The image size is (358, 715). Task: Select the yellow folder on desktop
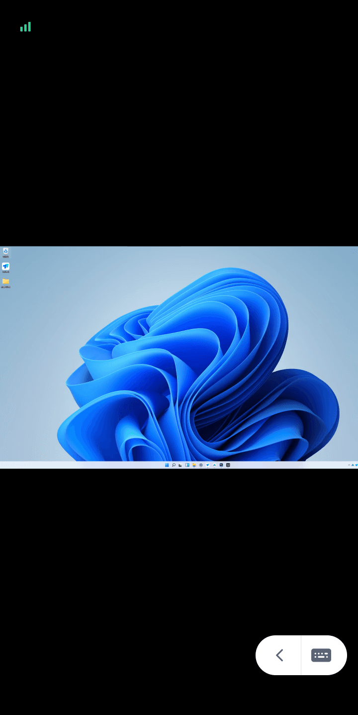(x=5, y=282)
